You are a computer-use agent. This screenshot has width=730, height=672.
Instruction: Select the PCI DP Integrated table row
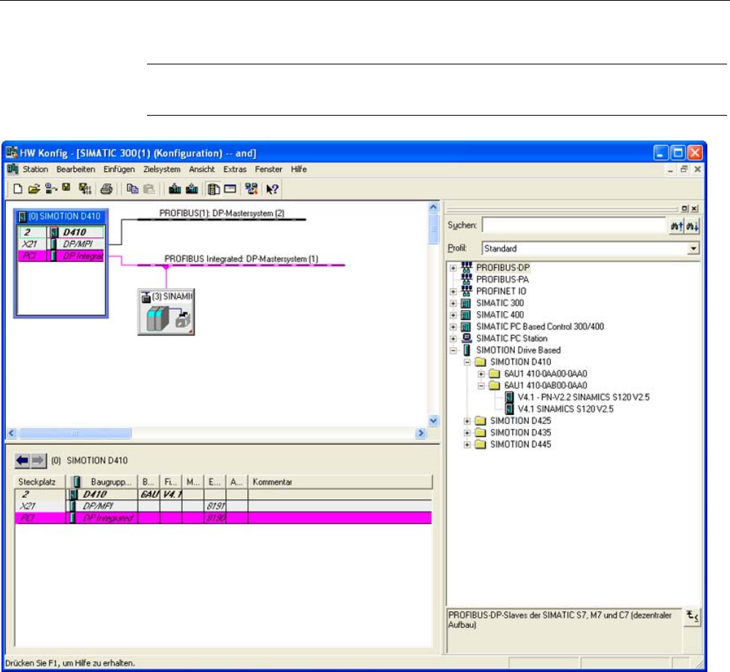pos(224,518)
